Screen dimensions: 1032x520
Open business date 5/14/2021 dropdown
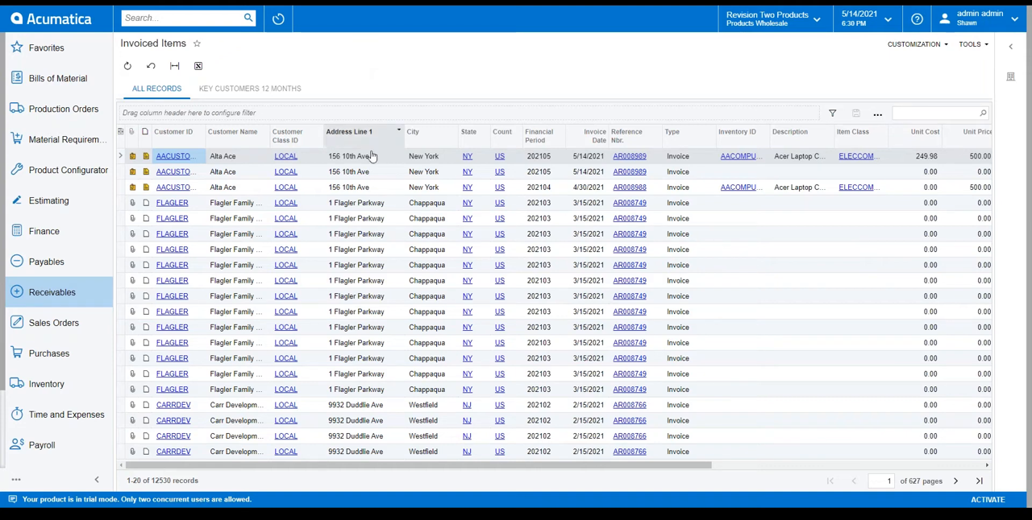point(867,19)
